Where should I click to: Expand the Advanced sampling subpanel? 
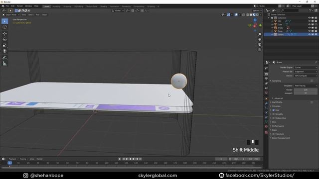278,98
